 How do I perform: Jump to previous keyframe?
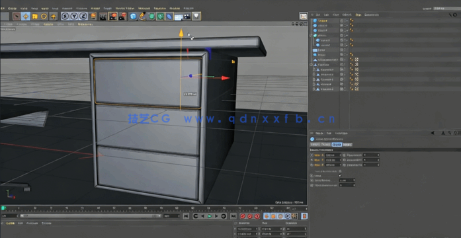coord(196,216)
